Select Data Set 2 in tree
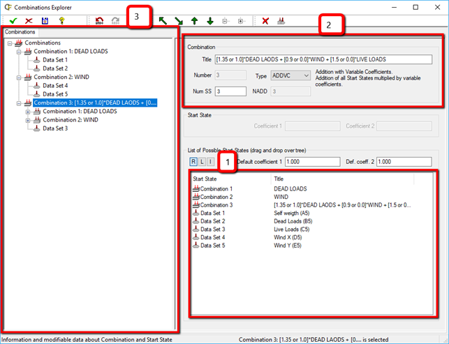Screen dimensions: 449x344 tap(55, 68)
